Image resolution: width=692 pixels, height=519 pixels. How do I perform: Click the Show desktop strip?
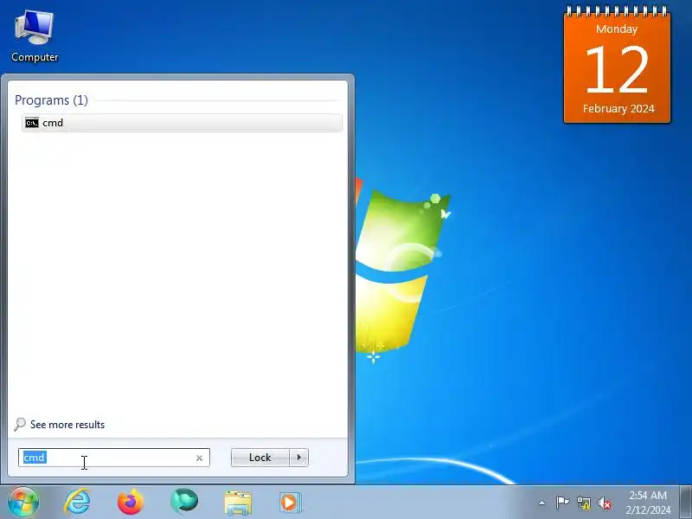coord(686,502)
